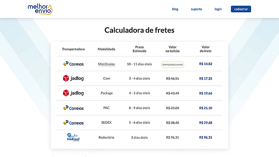The height and width of the screenshot is (157, 279).
Task: Click the Serviço Exclusivo badge
Action: click(172, 64)
